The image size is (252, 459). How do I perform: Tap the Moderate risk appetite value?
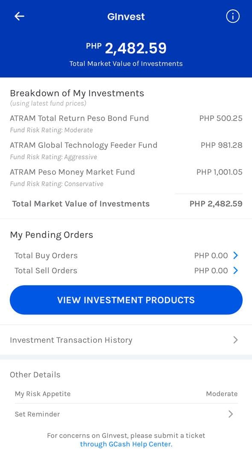[x=222, y=394]
